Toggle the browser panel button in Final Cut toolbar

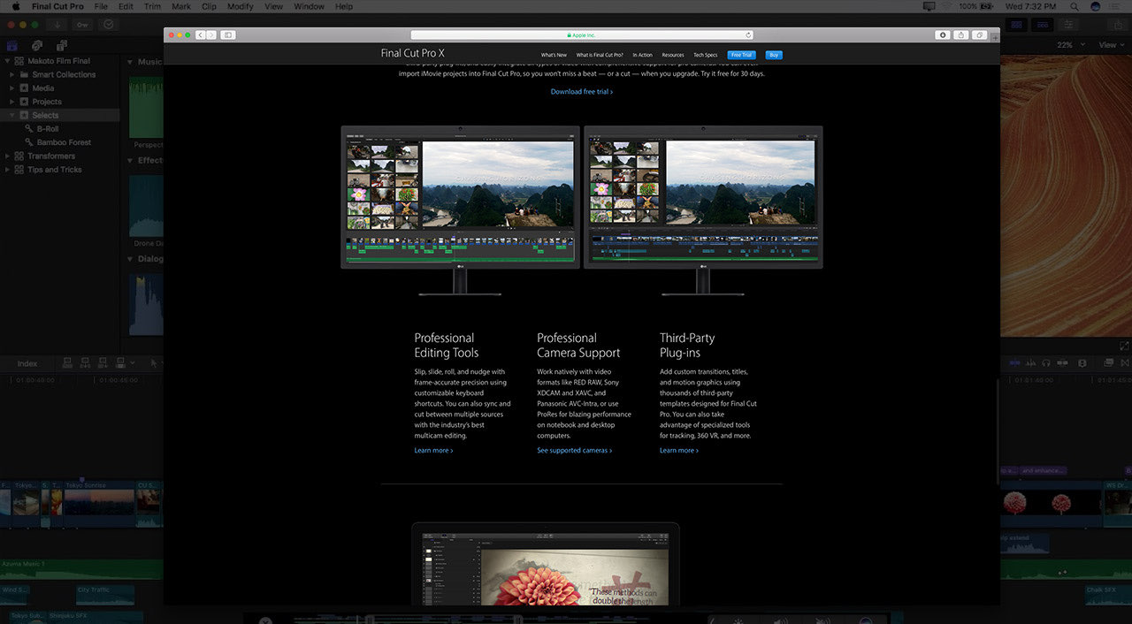1016,25
